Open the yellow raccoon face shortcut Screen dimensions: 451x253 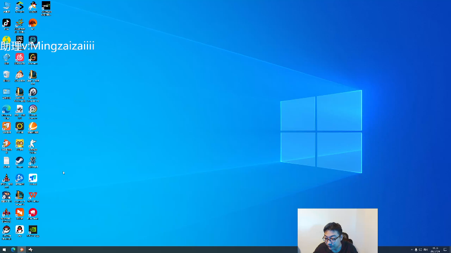tap(20, 145)
